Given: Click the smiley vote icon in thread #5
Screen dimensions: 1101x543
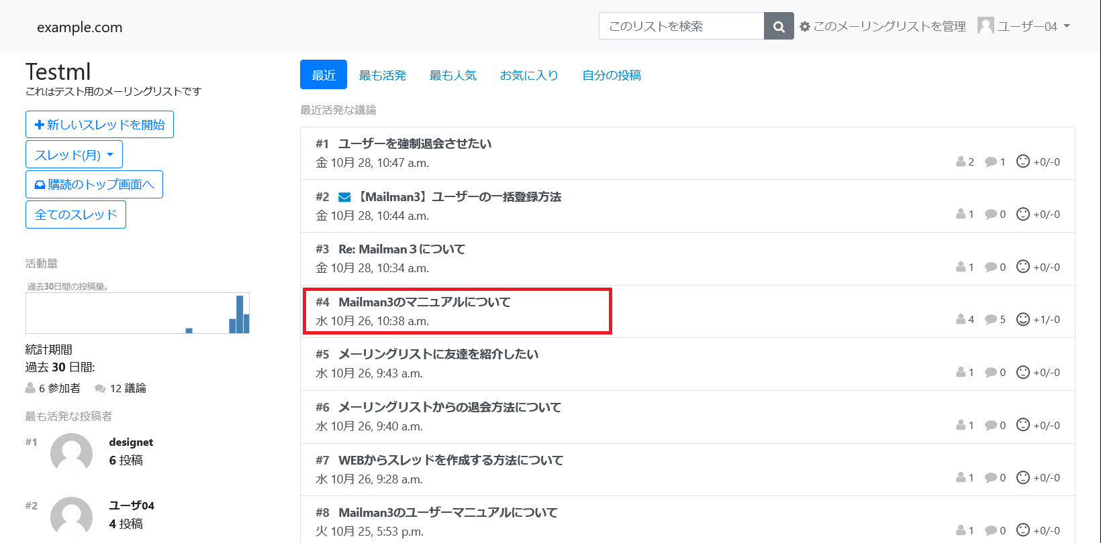Looking at the screenshot, I should pyautogui.click(x=1022, y=372).
